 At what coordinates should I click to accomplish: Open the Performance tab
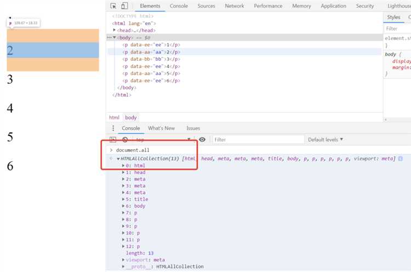(268, 6)
